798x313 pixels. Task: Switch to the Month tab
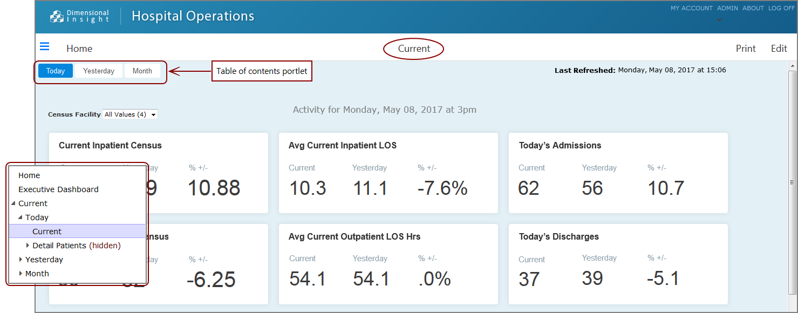click(142, 71)
